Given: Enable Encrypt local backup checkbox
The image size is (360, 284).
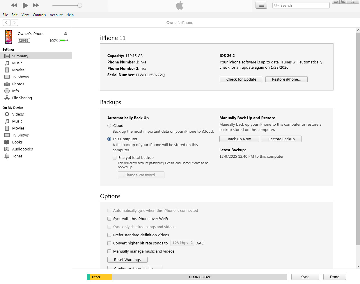Looking at the screenshot, I should click(x=115, y=157).
